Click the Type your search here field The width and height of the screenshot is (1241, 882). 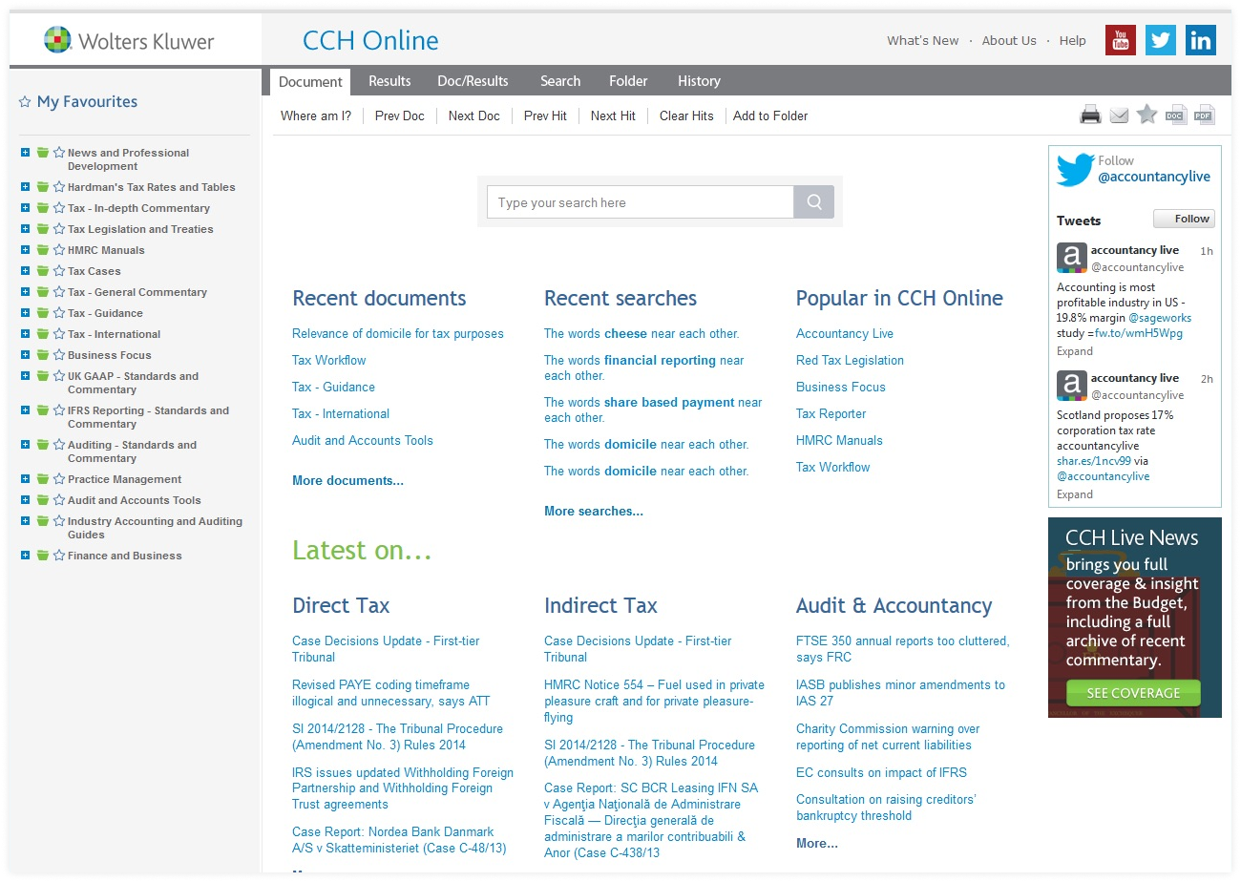click(640, 202)
